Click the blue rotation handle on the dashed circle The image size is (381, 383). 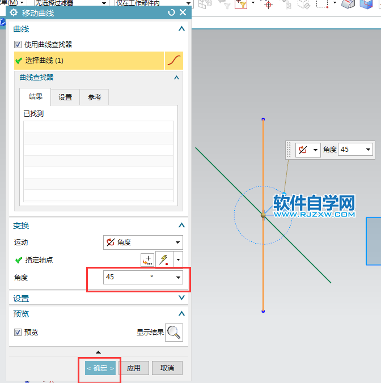pyautogui.click(x=283, y=194)
